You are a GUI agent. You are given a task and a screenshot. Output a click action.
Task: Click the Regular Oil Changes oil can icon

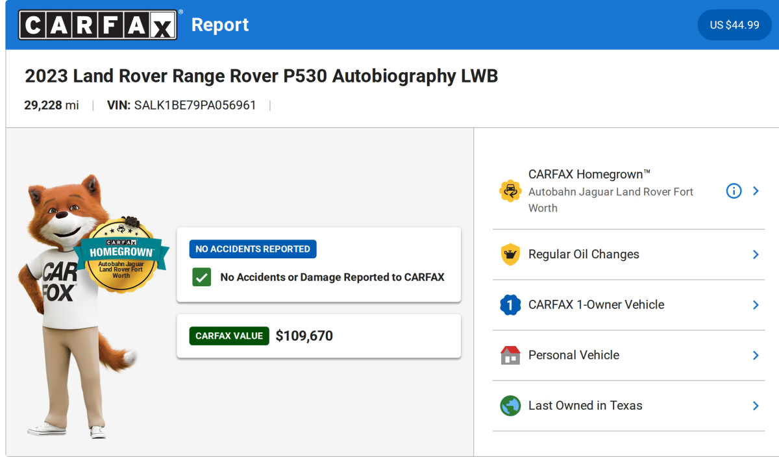point(510,254)
